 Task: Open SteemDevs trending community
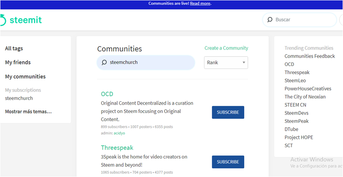[297, 113]
